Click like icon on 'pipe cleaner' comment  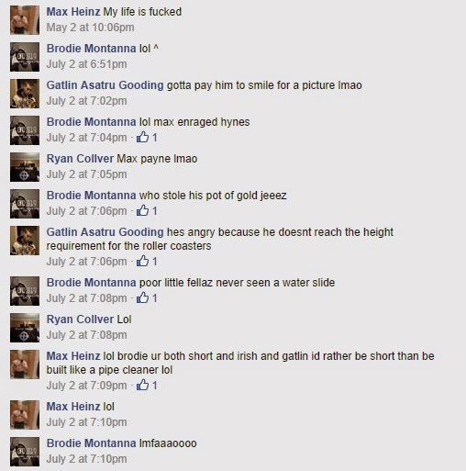[142, 385]
